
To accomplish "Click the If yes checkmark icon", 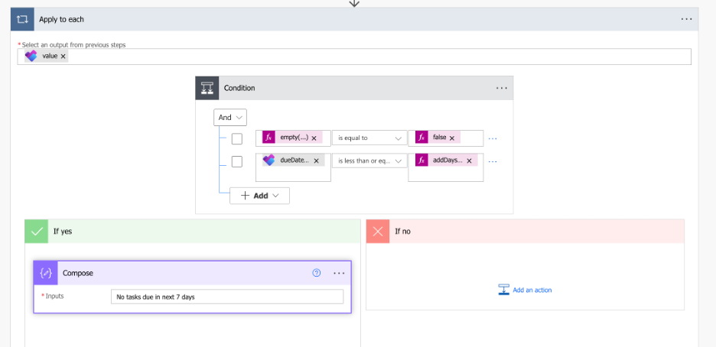I will click(37, 231).
